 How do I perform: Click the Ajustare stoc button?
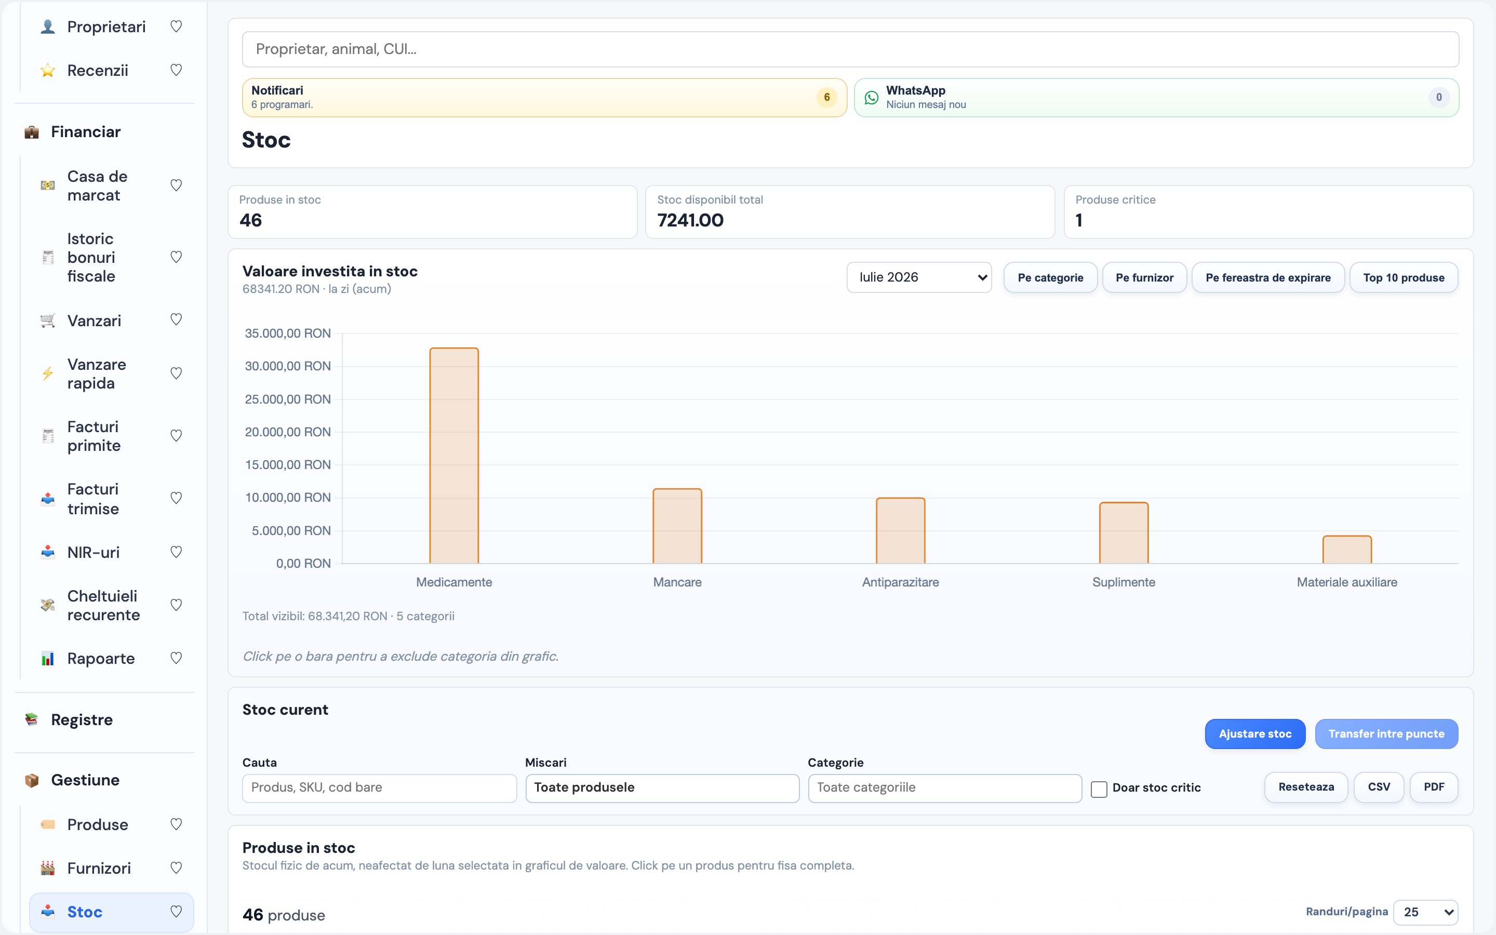pos(1255,734)
